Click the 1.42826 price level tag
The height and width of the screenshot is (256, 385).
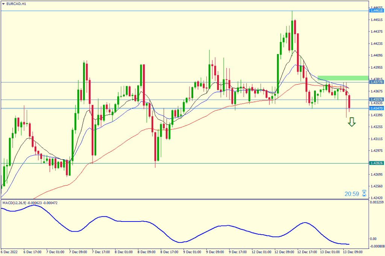point(376,163)
